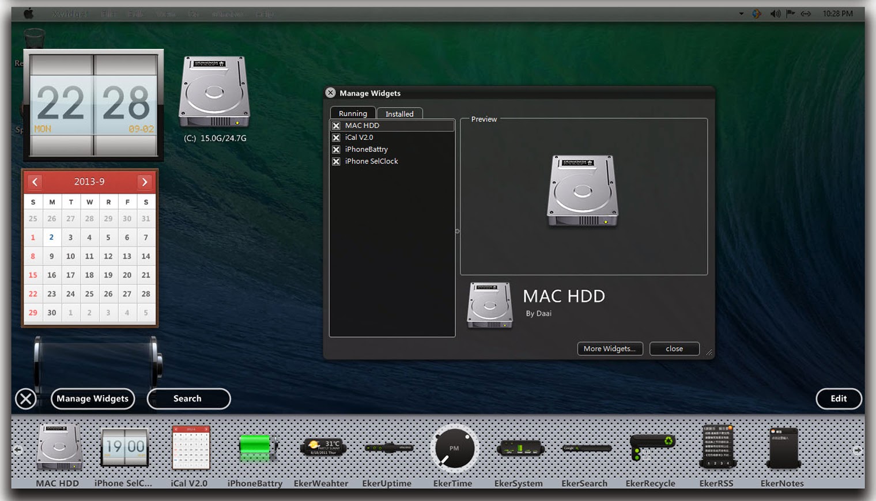Select date 18 in the calendar

[89, 275]
